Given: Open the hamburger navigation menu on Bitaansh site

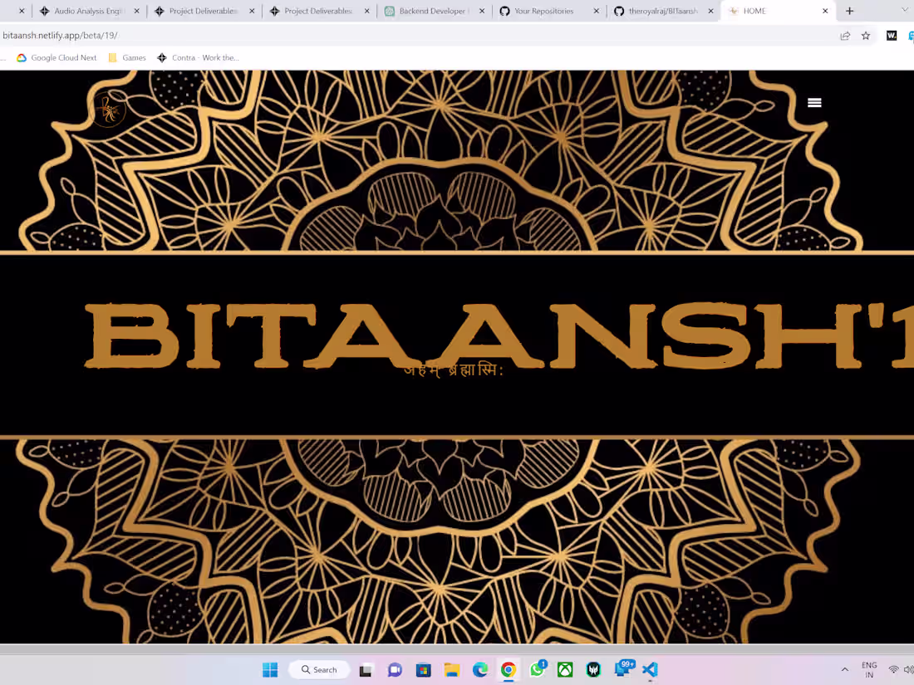Looking at the screenshot, I should [x=814, y=102].
